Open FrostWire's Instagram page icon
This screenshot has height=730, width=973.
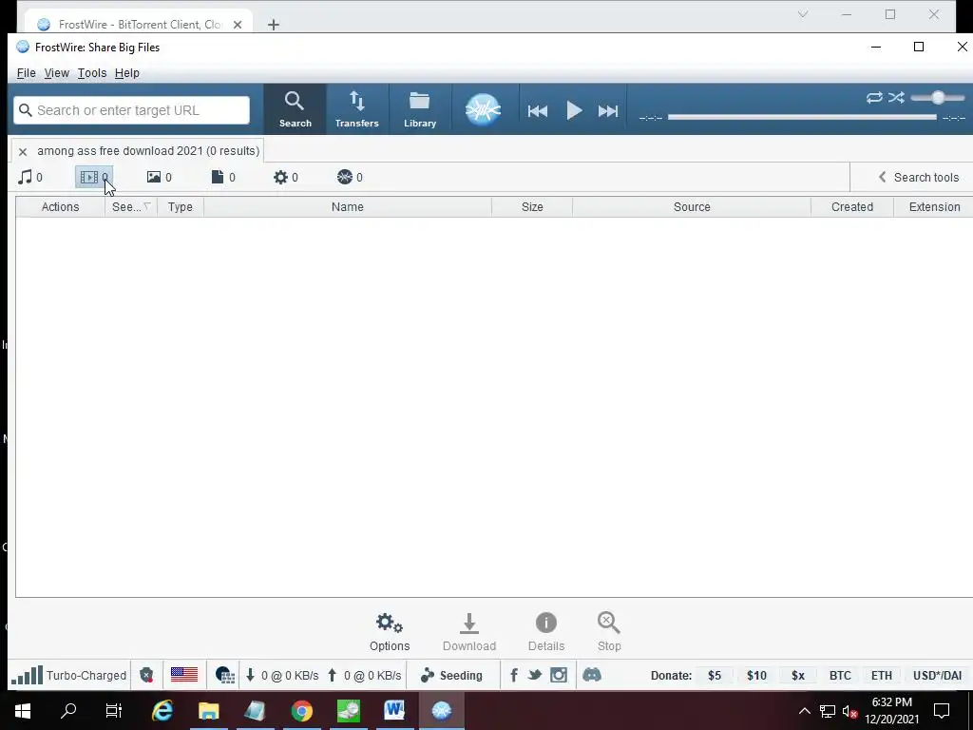559,675
